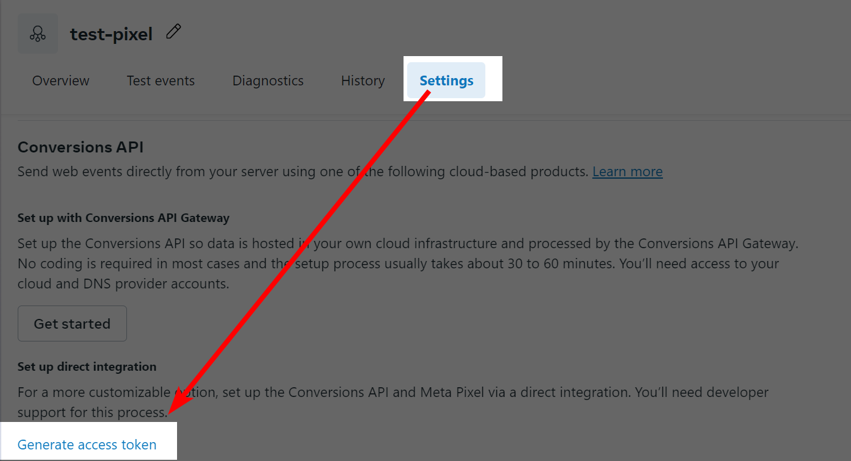Go to the Diagnostics tab
The width and height of the screenshot is (851, 461).
pos(268,80)
